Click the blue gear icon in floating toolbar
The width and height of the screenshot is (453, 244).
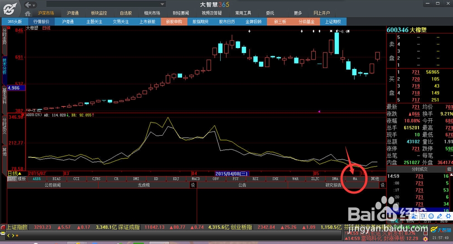pos(448,216)
